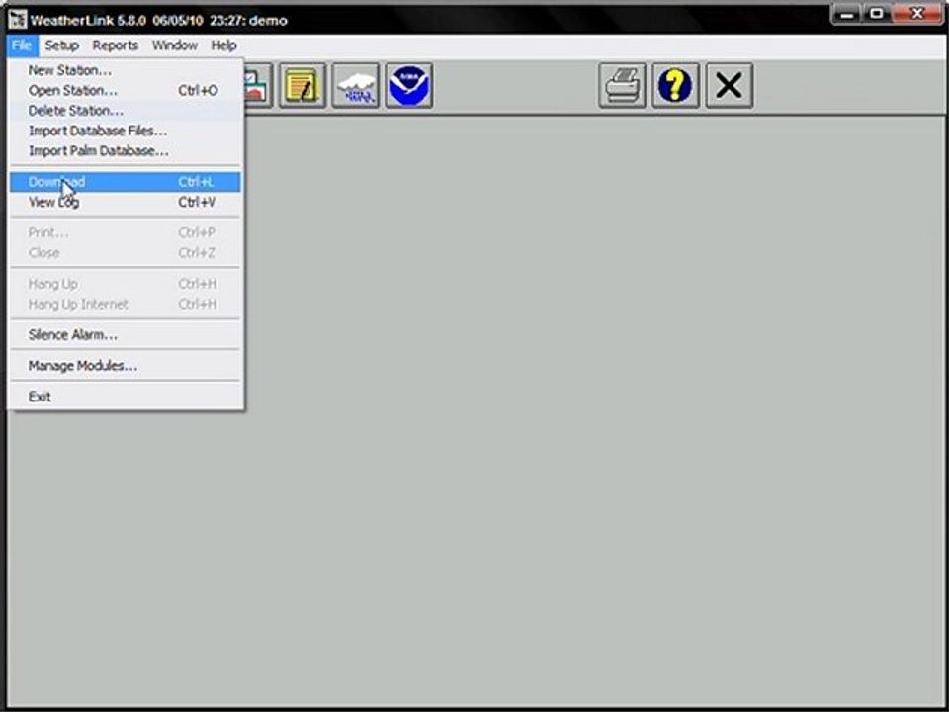The image size is (949, 712).
Task: Click the highlighted Download menu item
Action: [125, 182]
